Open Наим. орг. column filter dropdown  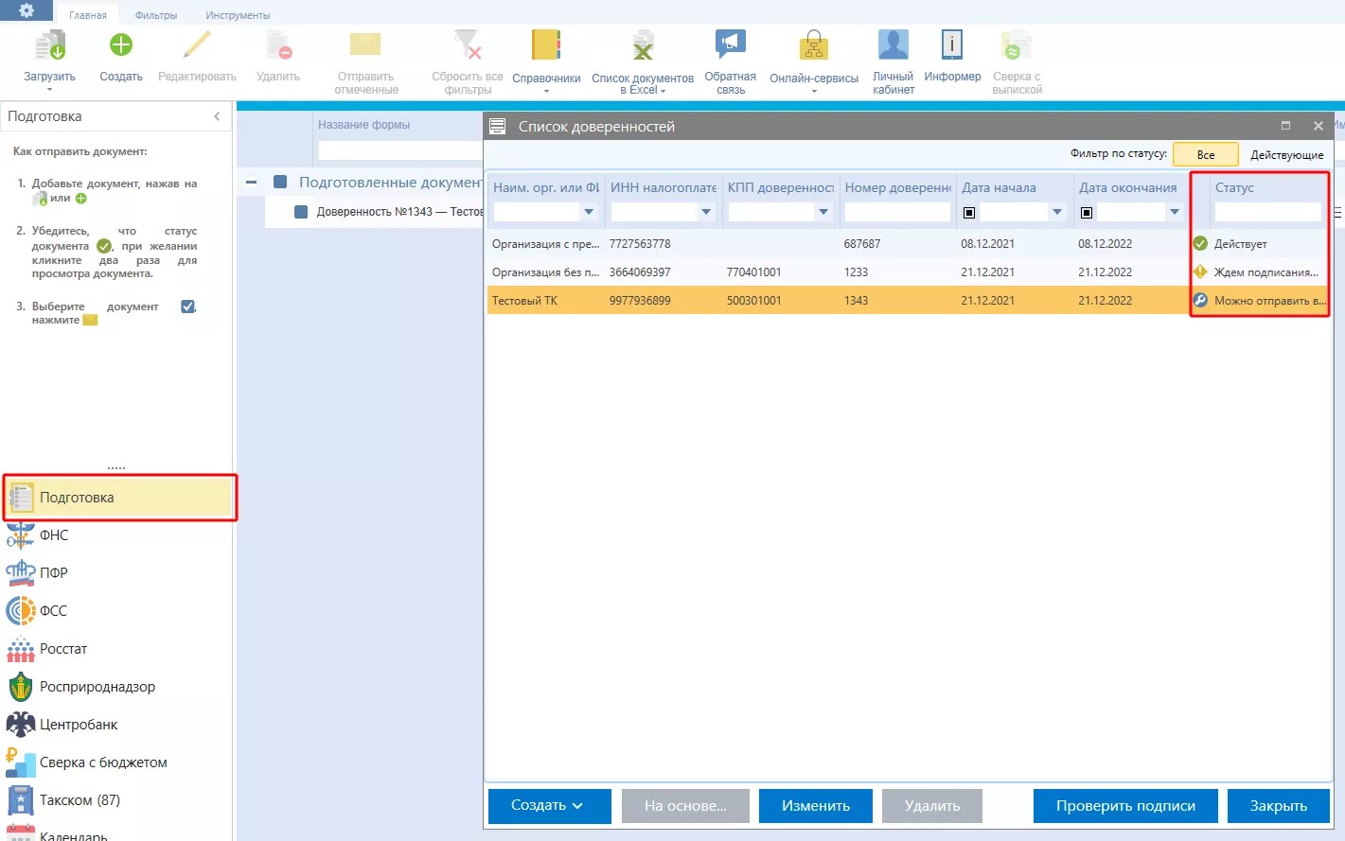coord(589,212)
